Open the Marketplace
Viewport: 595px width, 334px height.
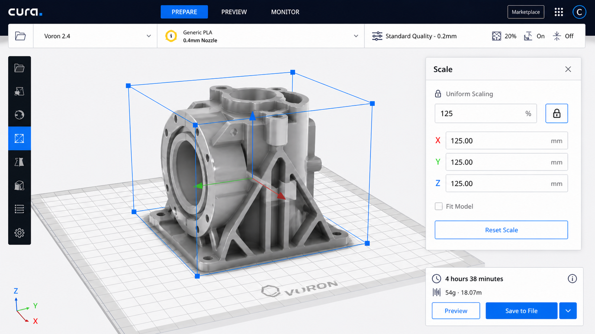(526, 12)
